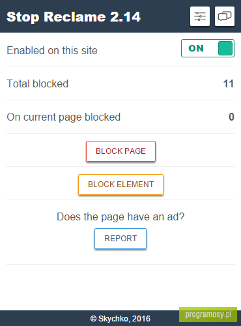
Task: Click the ON text inside the switch
Action: coord(196,48)
